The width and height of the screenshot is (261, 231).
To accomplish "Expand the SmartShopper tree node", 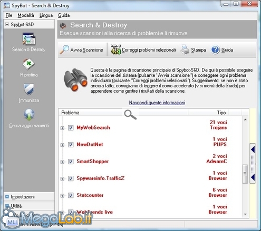I will pos(62,162).
